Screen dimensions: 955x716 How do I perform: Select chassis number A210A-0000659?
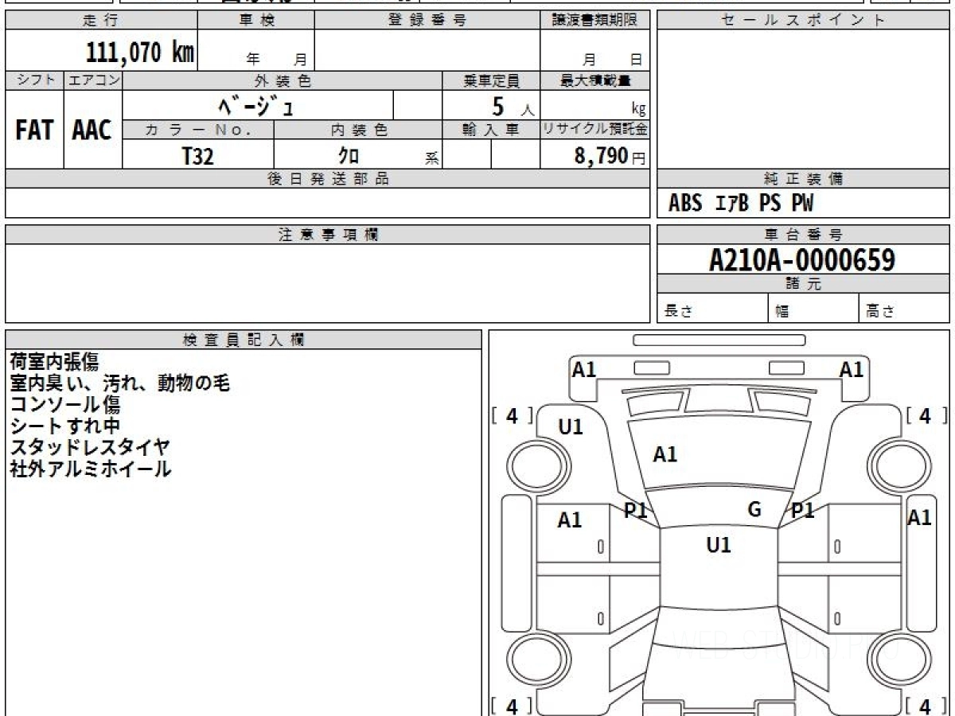pos(802,260)
